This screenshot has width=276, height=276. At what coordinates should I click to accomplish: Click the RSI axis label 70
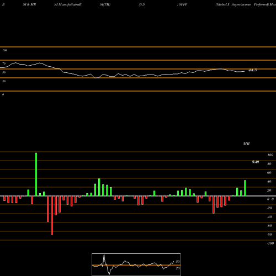4,63
